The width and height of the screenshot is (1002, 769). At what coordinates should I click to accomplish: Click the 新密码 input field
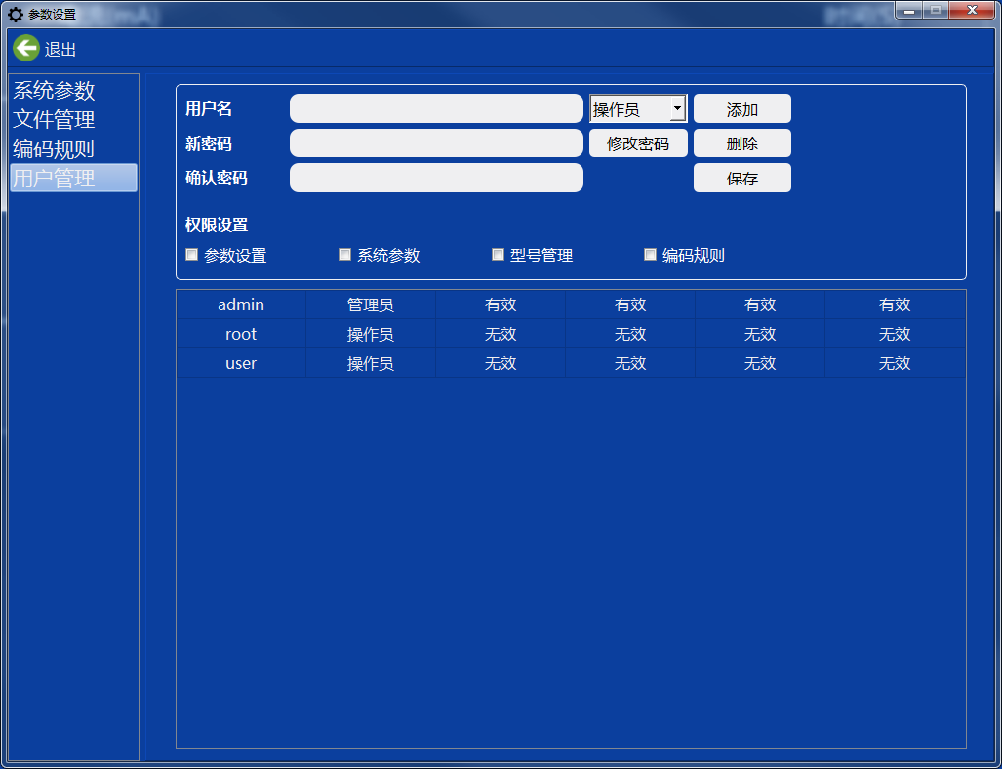436,143
